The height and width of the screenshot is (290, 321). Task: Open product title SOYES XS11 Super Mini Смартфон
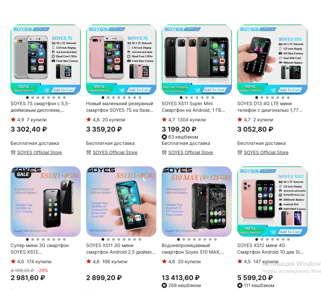193,107
